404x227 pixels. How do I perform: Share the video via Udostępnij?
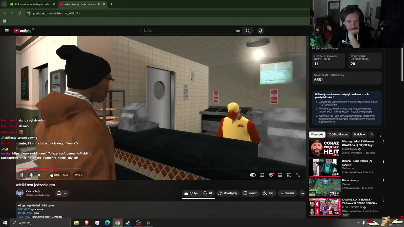tap(227, 193)
